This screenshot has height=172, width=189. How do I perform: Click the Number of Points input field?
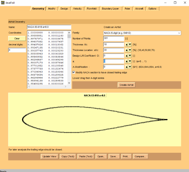[x=114, y=38]
